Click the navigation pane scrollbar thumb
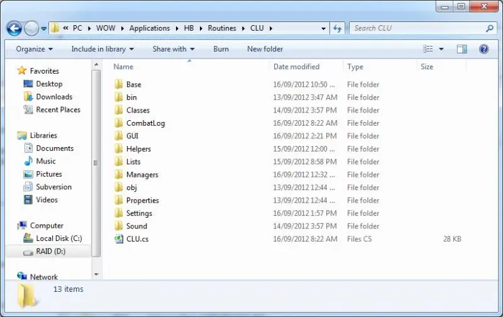 (x=96, y=164)
